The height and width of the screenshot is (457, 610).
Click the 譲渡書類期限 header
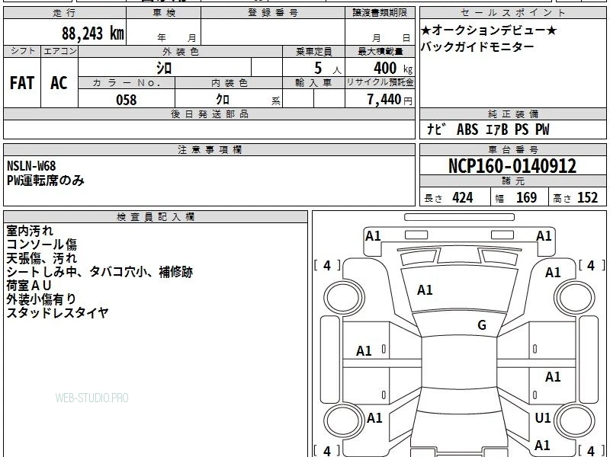click(380, 13)
